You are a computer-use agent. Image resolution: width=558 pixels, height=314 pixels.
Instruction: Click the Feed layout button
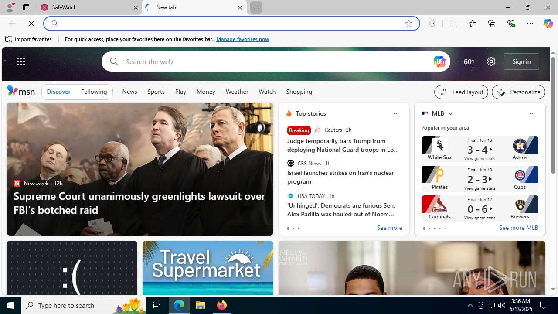(461, 92)
